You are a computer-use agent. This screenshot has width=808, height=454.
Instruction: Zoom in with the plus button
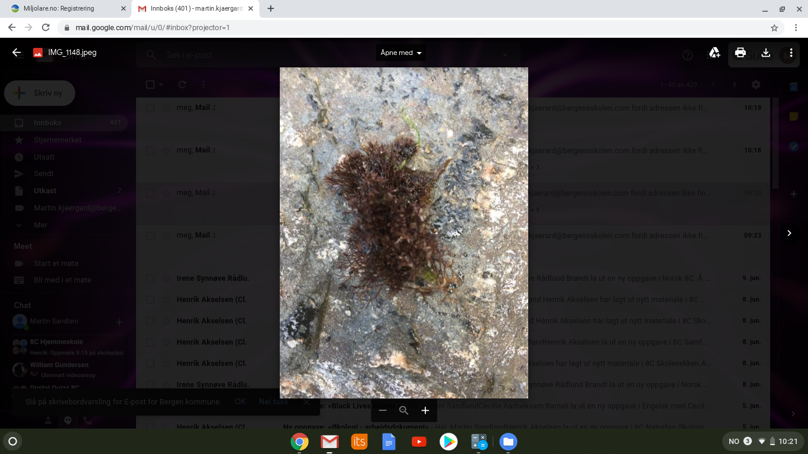click(425, 410)
